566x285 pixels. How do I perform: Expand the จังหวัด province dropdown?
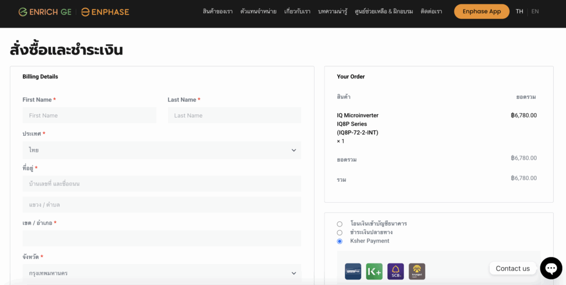click(x=161, y=273)
